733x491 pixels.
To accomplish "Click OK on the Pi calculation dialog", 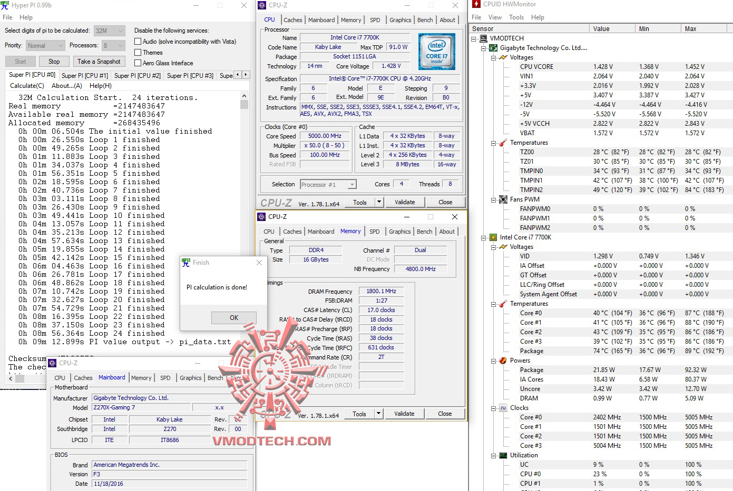I will pos(233,317).
